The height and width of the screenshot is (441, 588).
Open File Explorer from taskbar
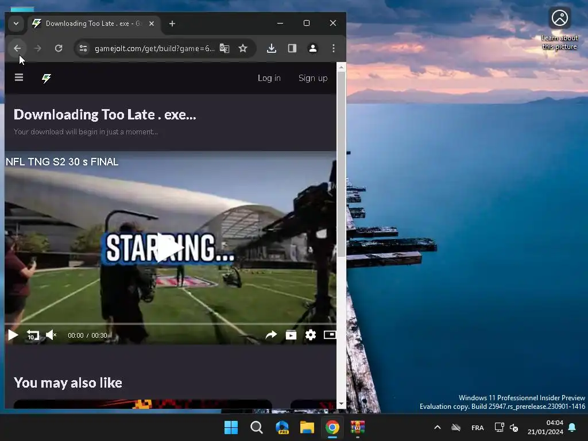(x=307, y=427)
